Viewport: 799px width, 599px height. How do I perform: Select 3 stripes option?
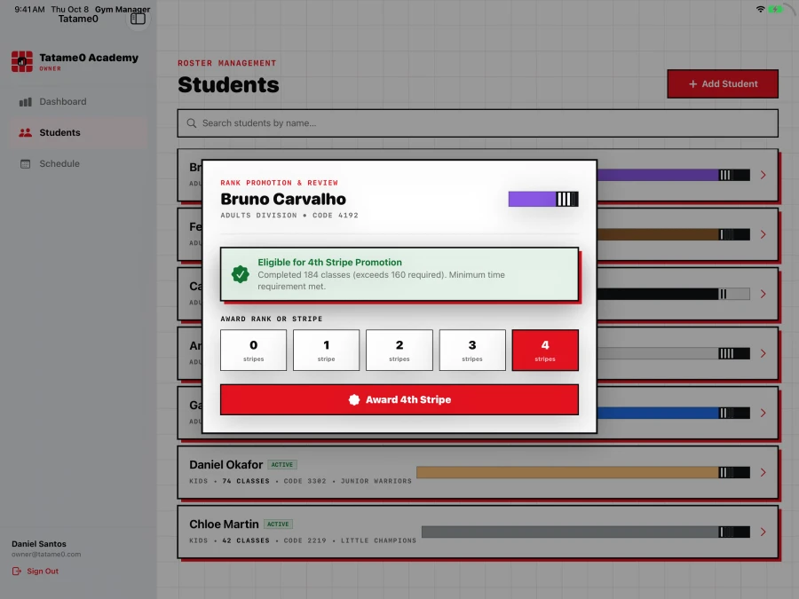pos(472,350)
